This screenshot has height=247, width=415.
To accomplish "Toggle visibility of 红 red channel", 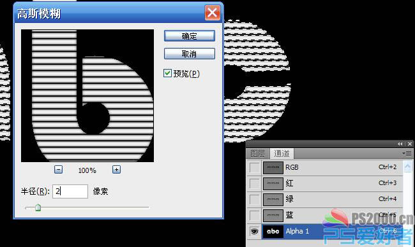I will [x=254, y=184].
